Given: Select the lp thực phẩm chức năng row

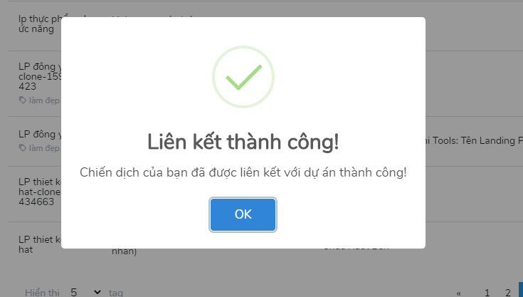Looking at the screenshot, I should pos(265,26).
